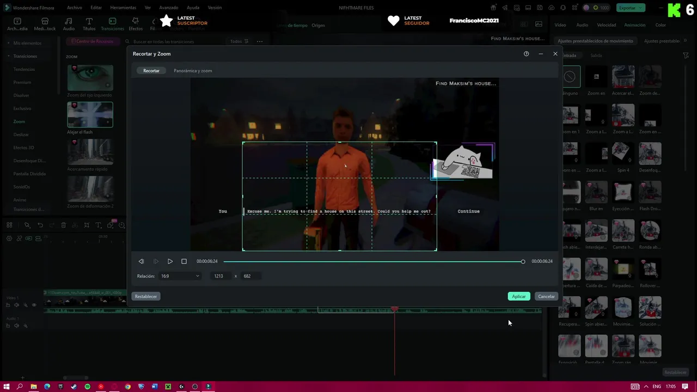Click the gift icon in top bar
The height and width of the screenshot is (392, 697).
(493, 8)
